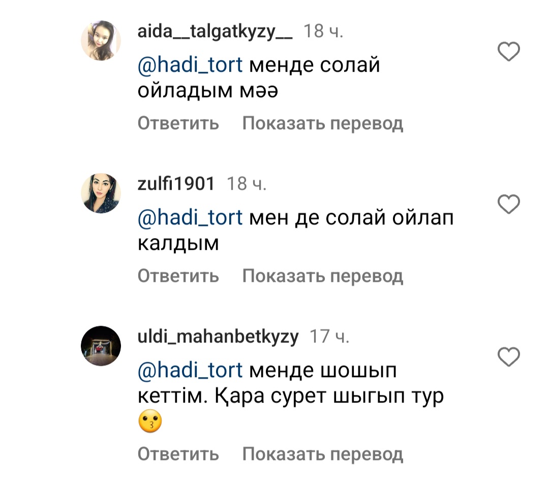Viewport: 549px width, 485px height.
Task: Show translation for uldi_mahanbetkyzy's comment
Action: point(323,454)
